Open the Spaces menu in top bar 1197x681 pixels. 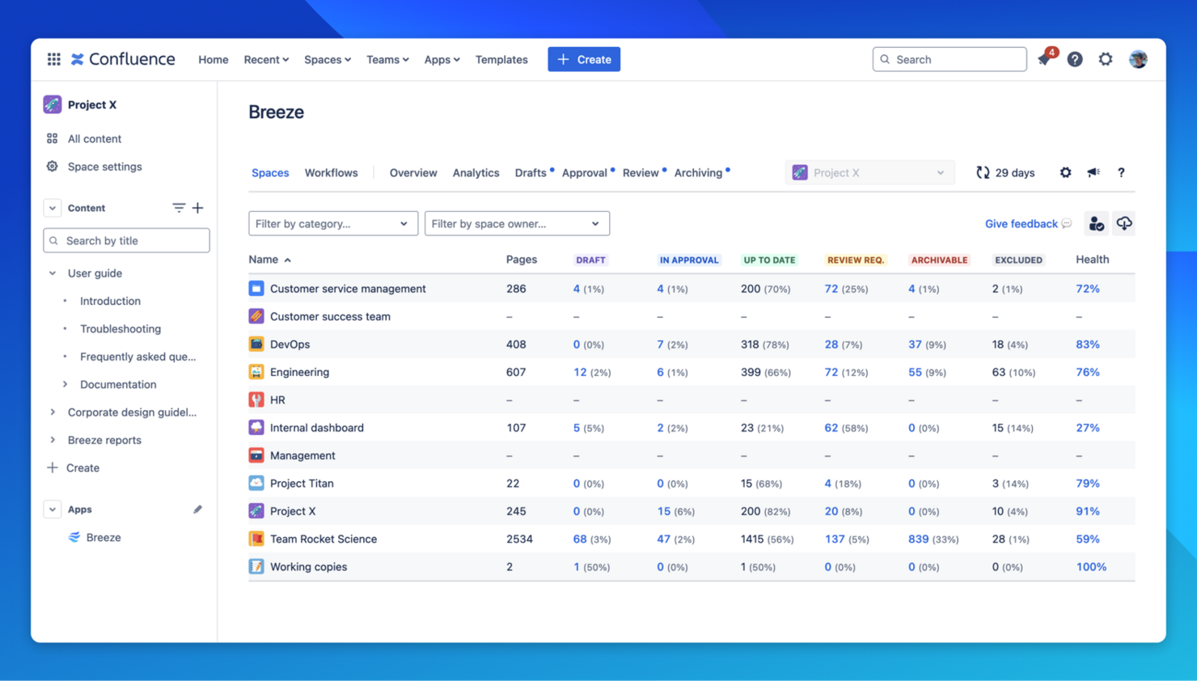[328, 59]
